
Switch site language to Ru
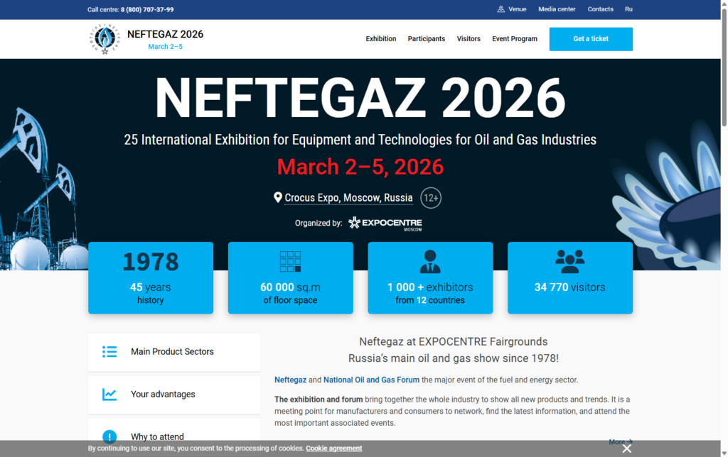pos(628,9)
